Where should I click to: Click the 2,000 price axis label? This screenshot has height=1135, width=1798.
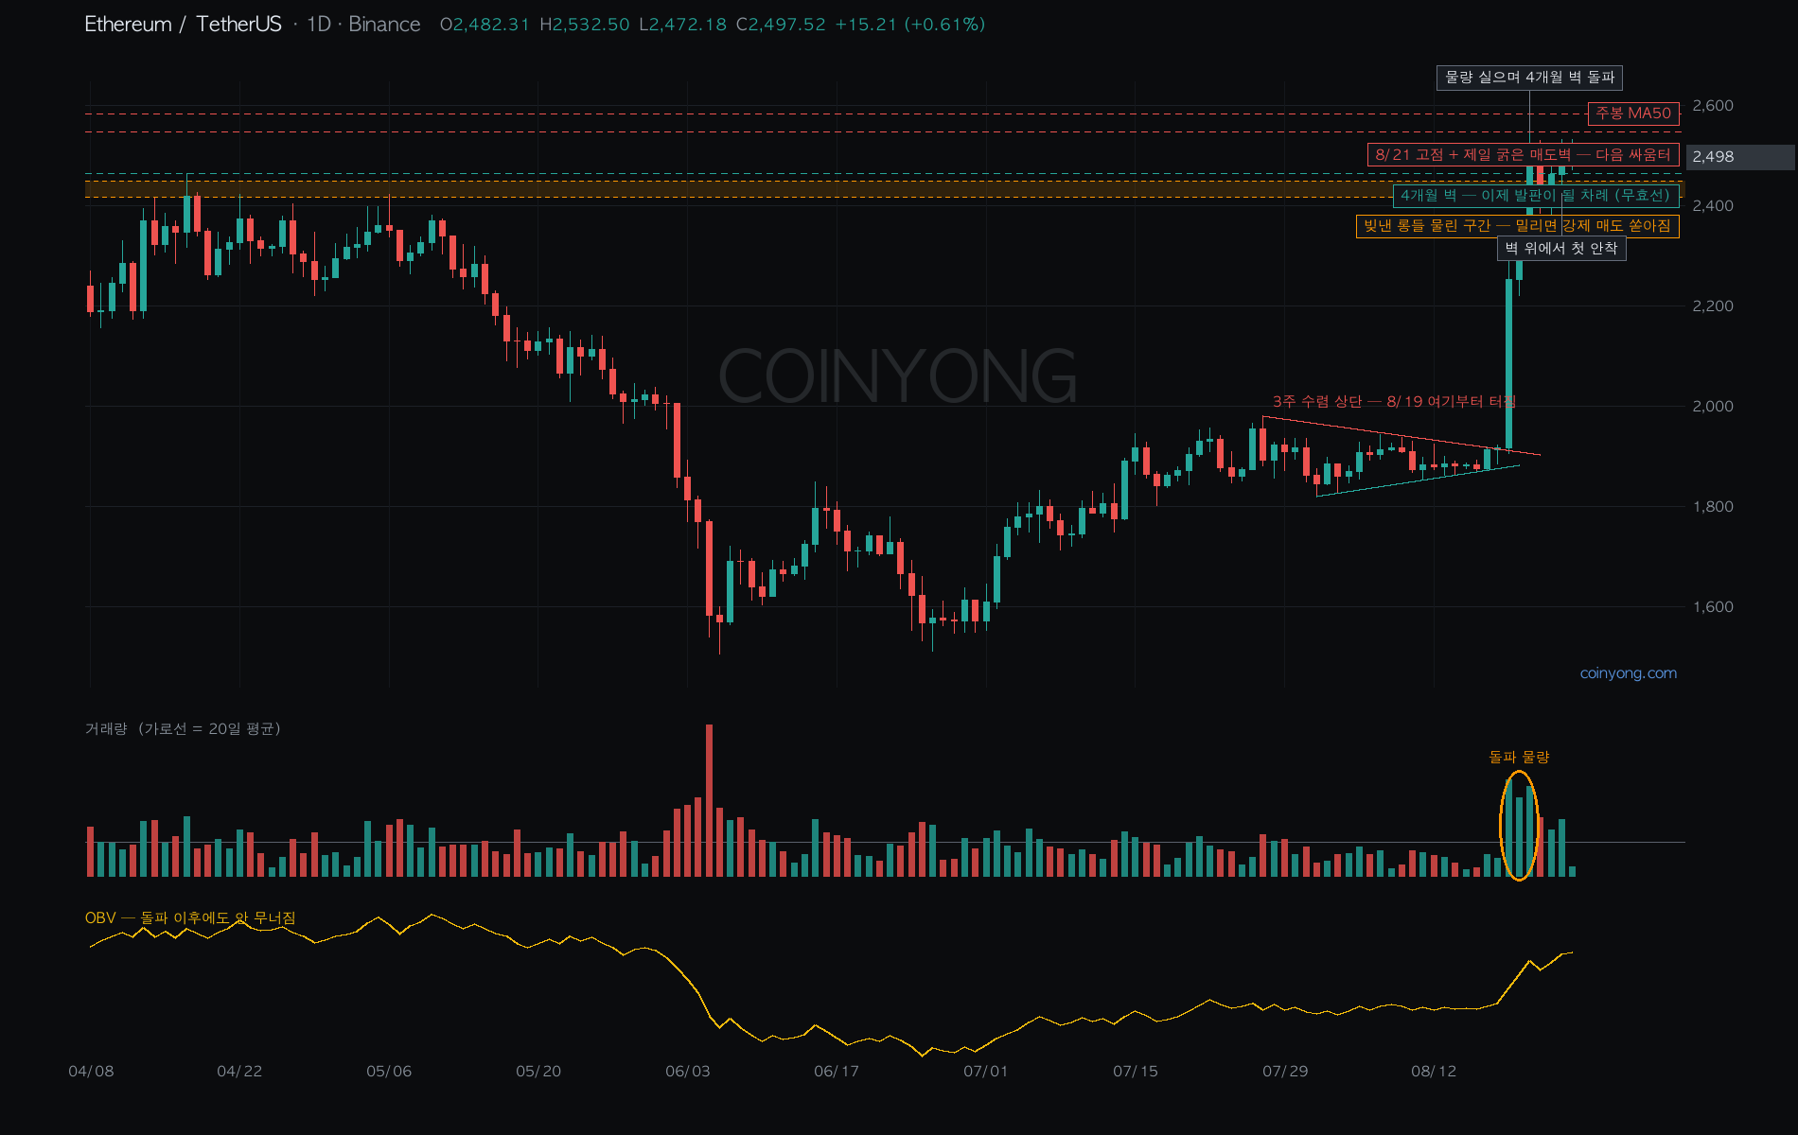[1713, 407]
